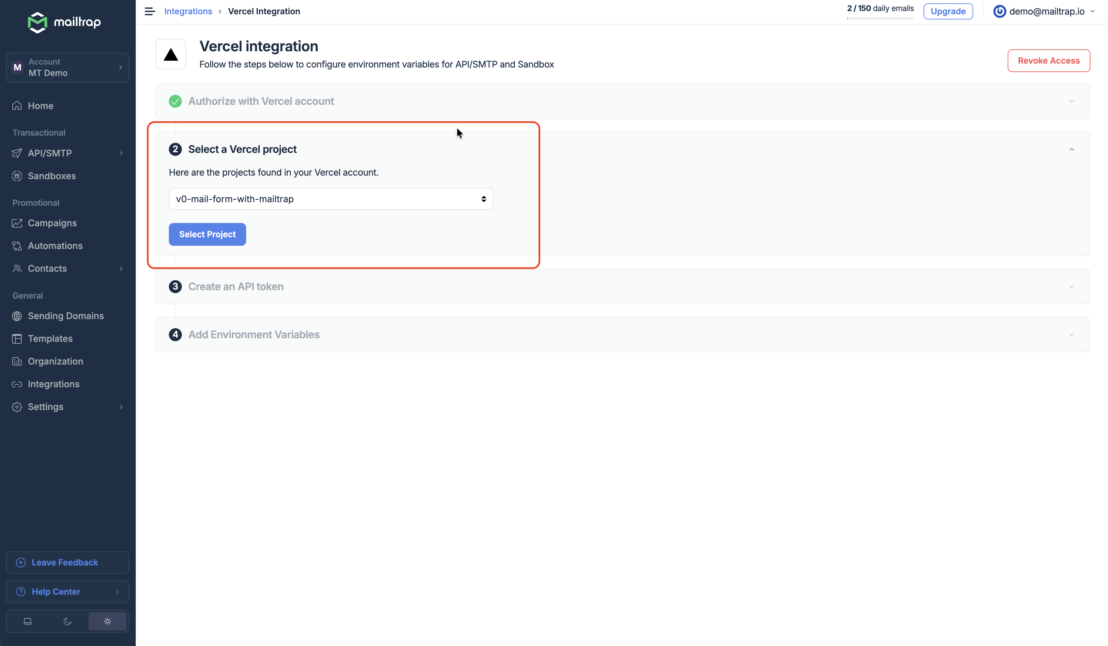This screenshot has width=1108, height=646.
Task: Enable light theme sun icon
Action: [107, 621]
